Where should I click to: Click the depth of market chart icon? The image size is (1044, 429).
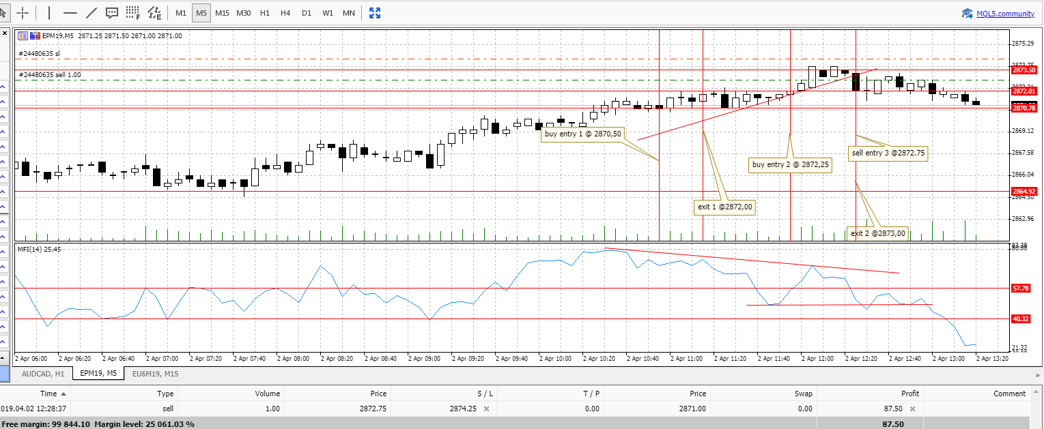35,35
